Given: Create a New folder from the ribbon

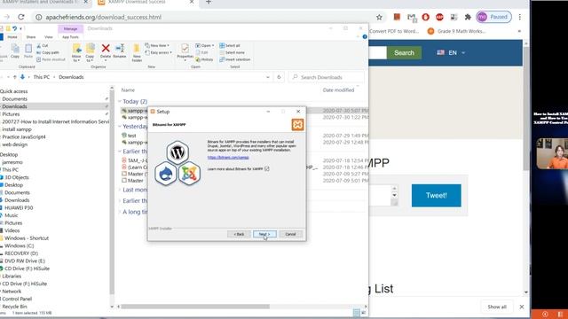Looking at the screenshot, I should (137, 52).
